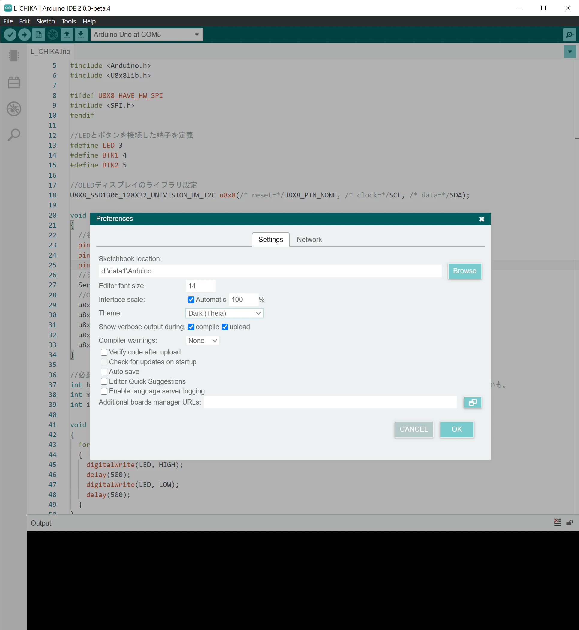Enable language server logging checkbox

click(104, 391)
